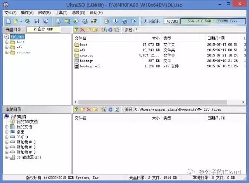
Task: Expand the CD 驱动器 (Z:) node
Action: [7, 157]
